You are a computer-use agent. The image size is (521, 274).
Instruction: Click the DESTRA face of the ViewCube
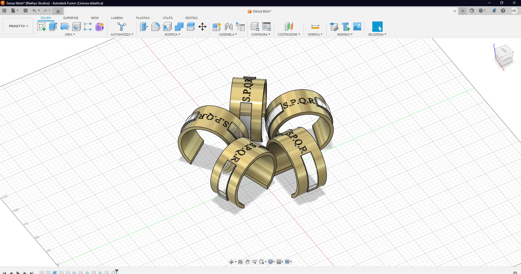507,59
